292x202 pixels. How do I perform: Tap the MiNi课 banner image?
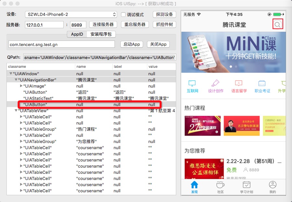click(x=234, y=52)
